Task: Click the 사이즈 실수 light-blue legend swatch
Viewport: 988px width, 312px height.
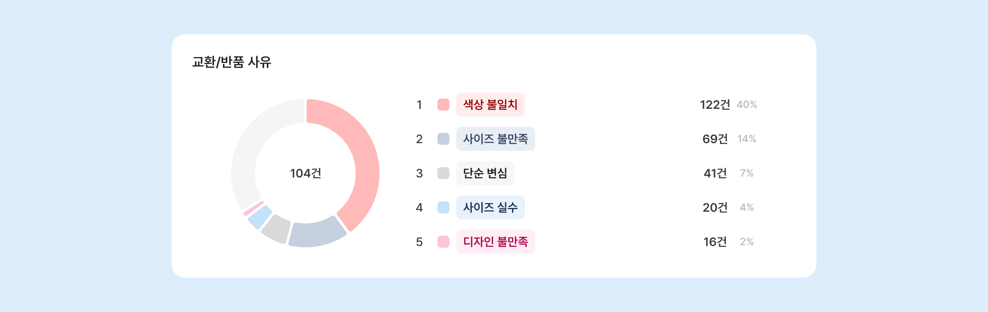Action: pos(443,207)
